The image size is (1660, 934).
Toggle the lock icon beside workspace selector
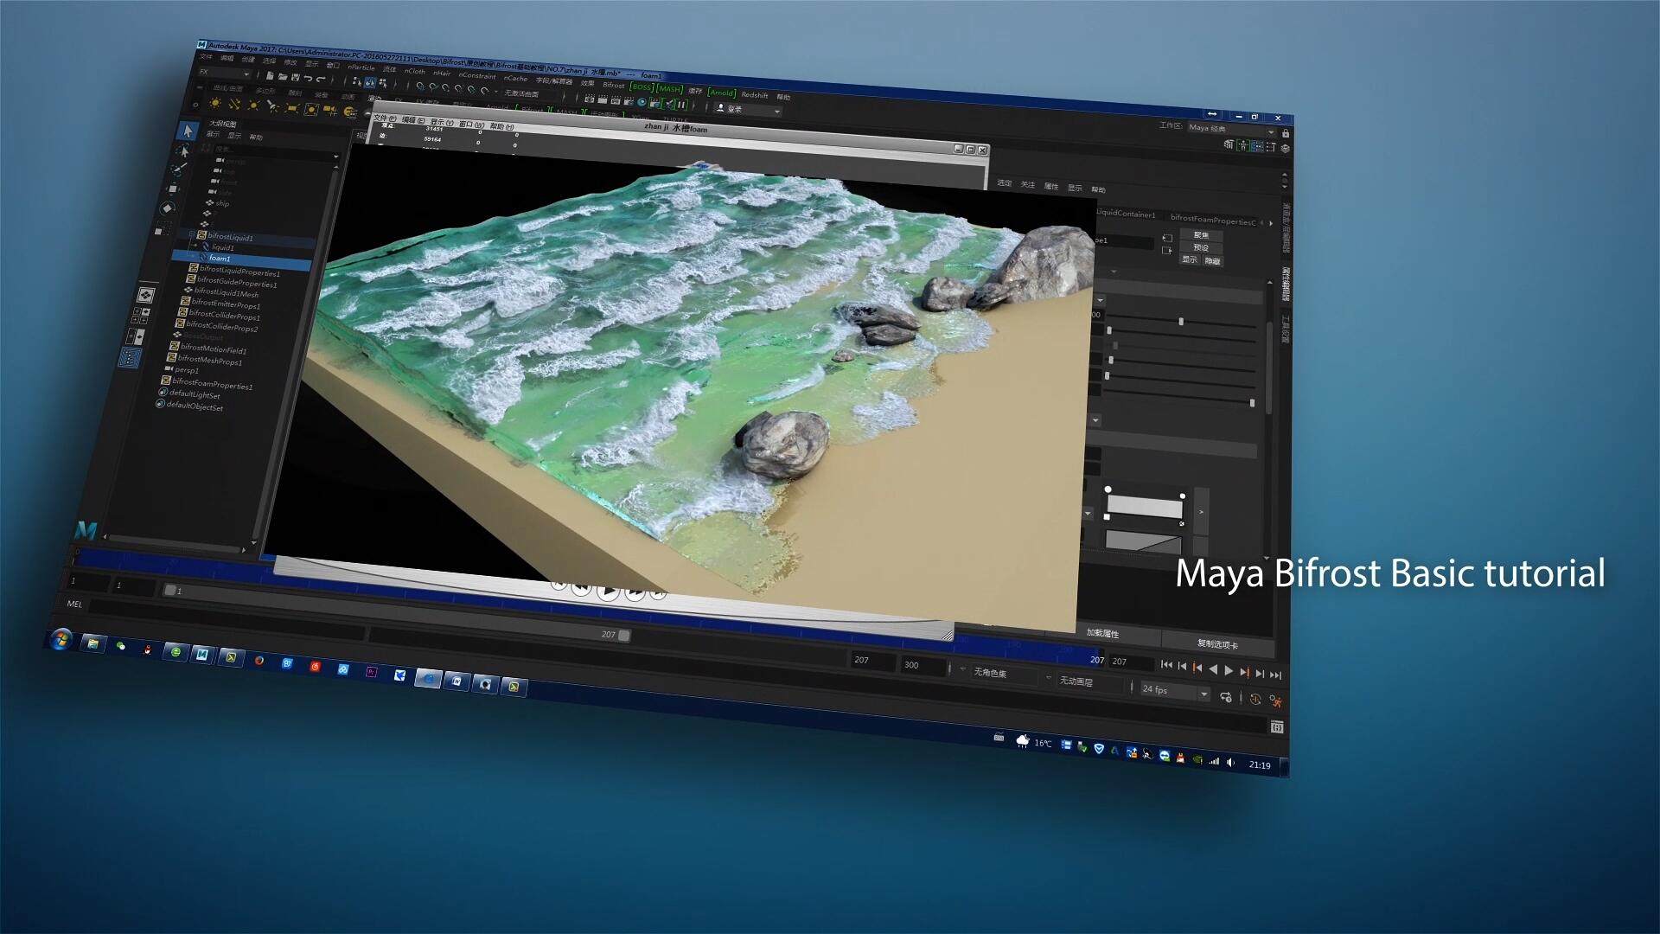pos(1286,133)
